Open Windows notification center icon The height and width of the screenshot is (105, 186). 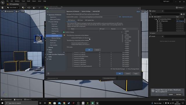click(183, 103)
